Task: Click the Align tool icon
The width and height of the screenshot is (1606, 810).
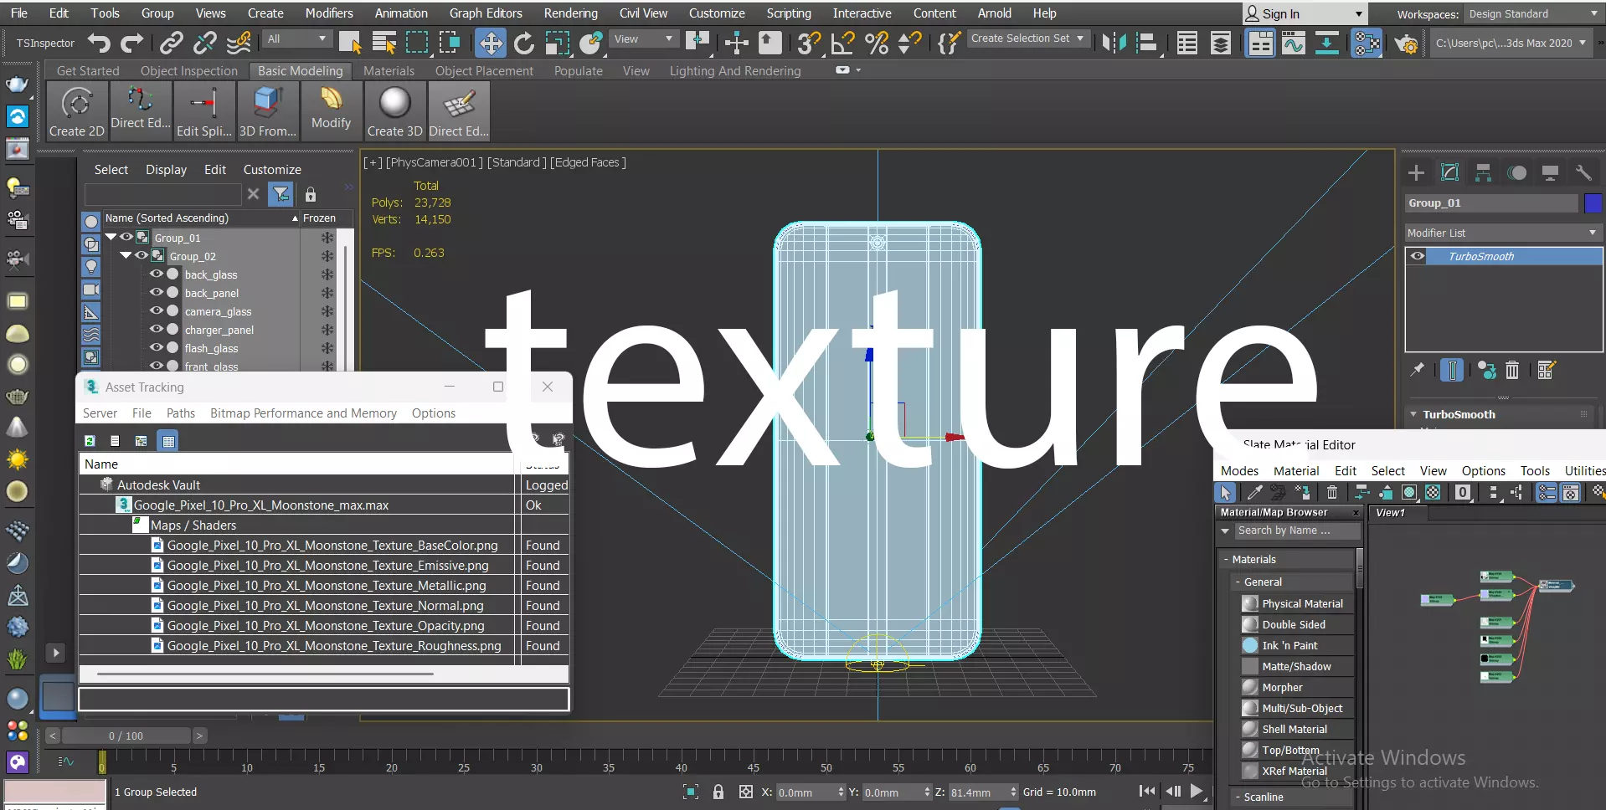Action: 1147,43
